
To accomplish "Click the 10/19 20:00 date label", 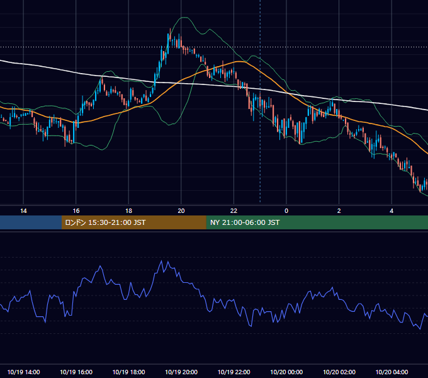I will tap(181, 372).
